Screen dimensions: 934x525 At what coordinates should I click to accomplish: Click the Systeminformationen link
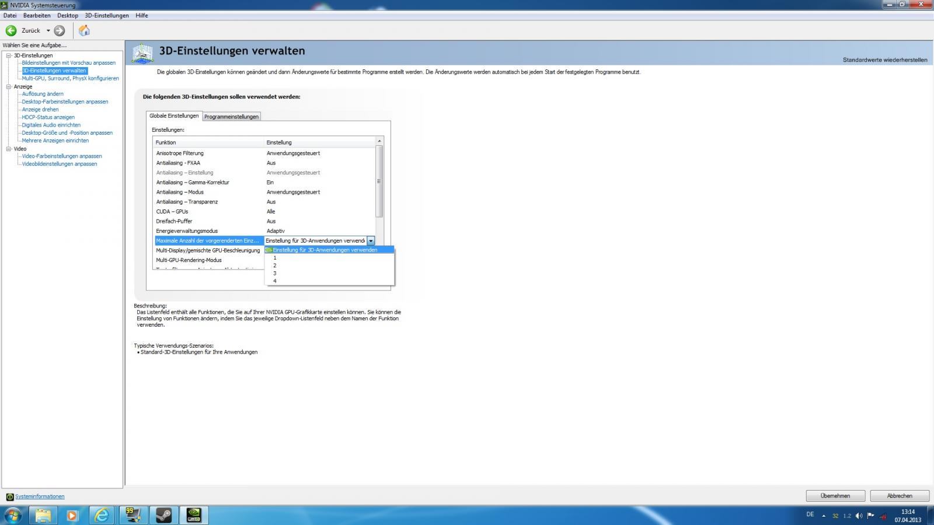point(40,496)
